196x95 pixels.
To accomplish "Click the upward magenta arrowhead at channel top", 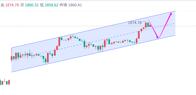I will [171, 14].
